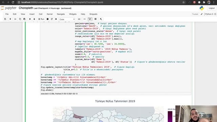Toggle the checkmark extension toolbar button
Viewport: 217px width, 122px height.
coord(90,19)
